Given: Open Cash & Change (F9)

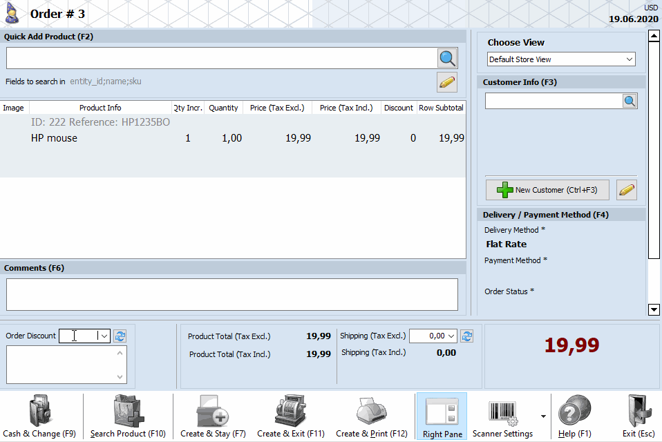Looking at the screenshot, I should [39, 416].
